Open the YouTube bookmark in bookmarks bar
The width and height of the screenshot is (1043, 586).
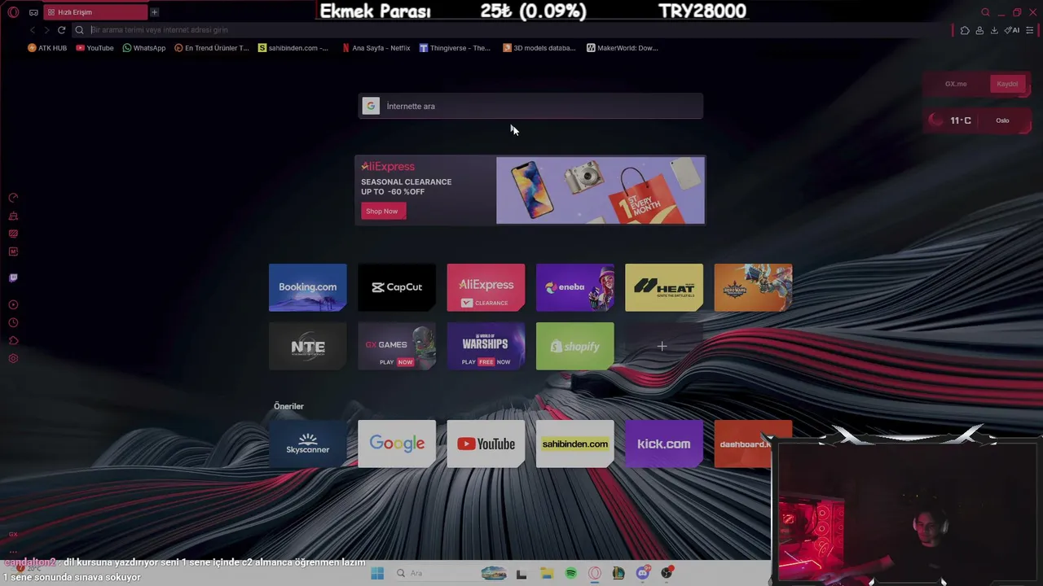(95, 48)
